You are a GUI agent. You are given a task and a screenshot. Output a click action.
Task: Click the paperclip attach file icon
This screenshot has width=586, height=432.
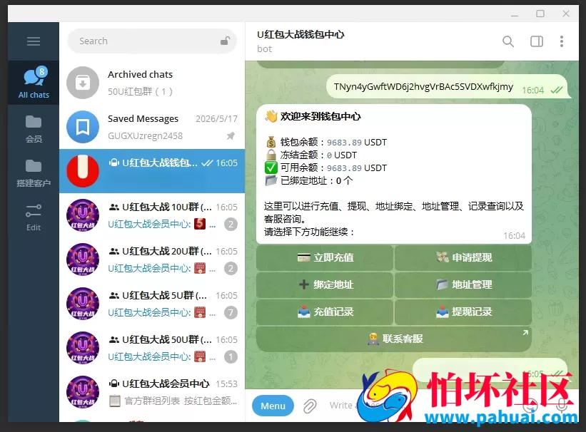tap(310, 406)
